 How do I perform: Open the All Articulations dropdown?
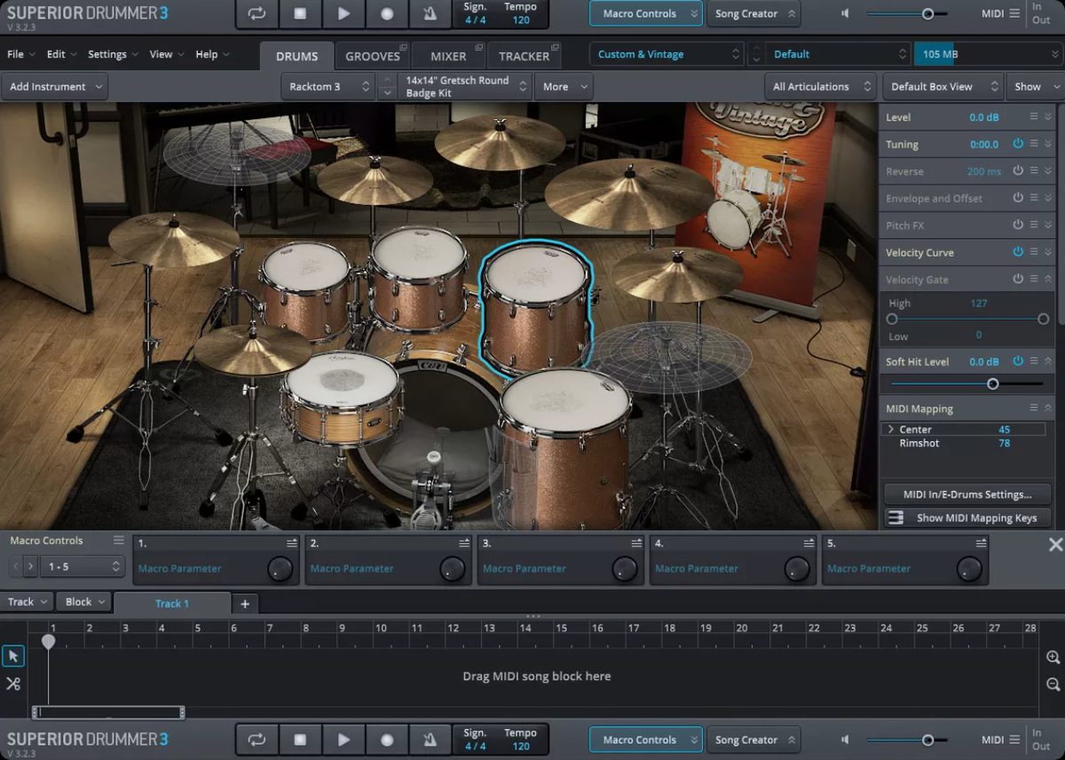[x=821, y=87]
